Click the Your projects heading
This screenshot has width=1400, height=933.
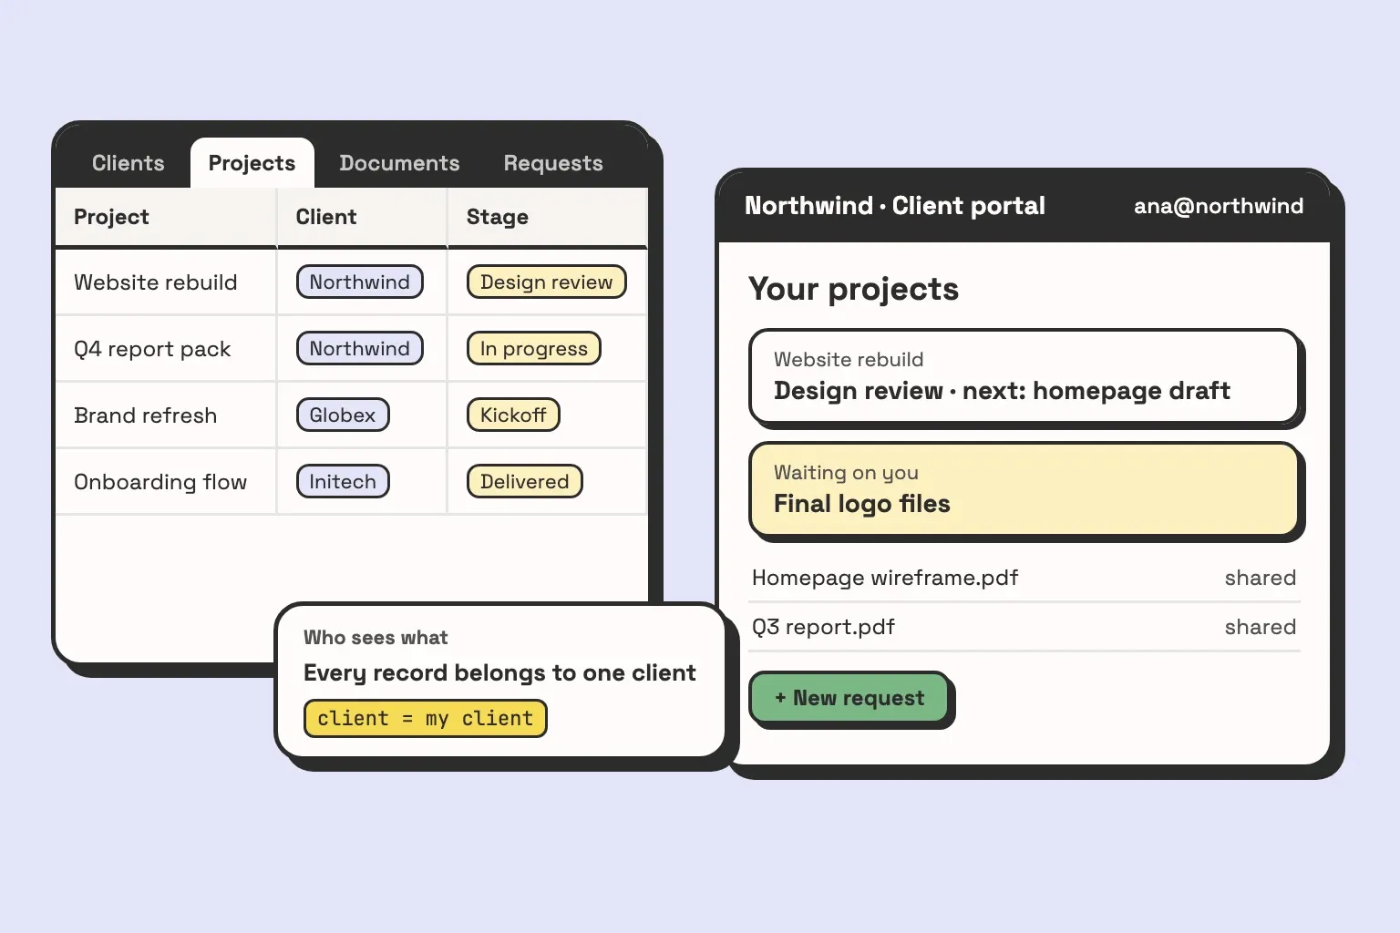tap(854, 290)
